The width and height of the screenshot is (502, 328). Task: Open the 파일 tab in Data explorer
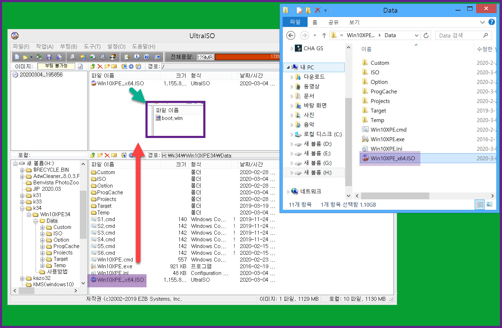295,22
